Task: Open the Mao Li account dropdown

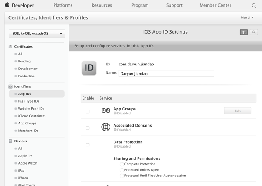Action: coord(247,18)
